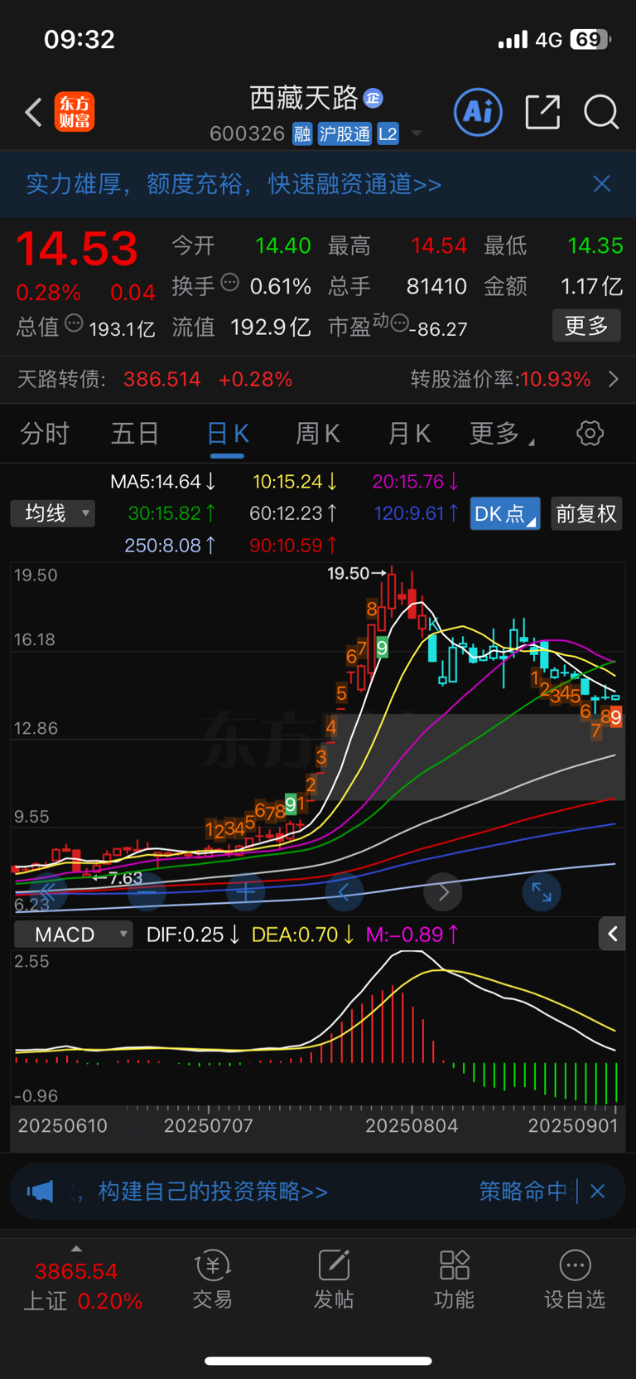Open the 均线 indicator dropdown
Screen dimensions: 636x1379
pyautogui.click(x=52, y=513)
